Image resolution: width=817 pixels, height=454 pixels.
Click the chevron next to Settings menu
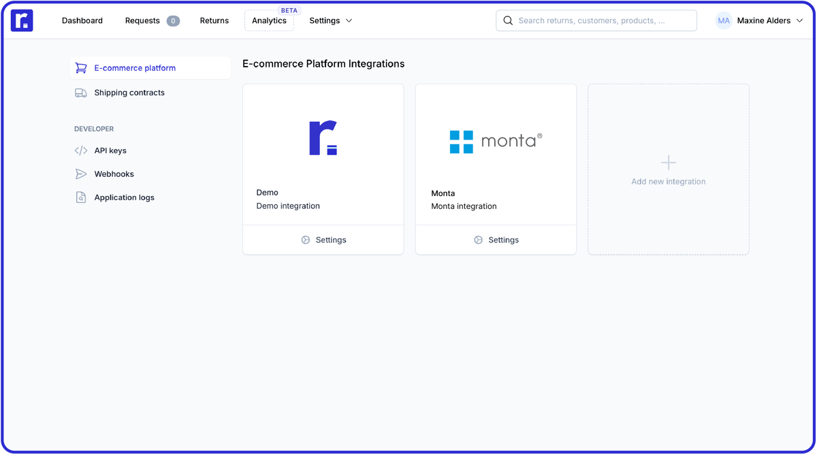click(349, 20)
